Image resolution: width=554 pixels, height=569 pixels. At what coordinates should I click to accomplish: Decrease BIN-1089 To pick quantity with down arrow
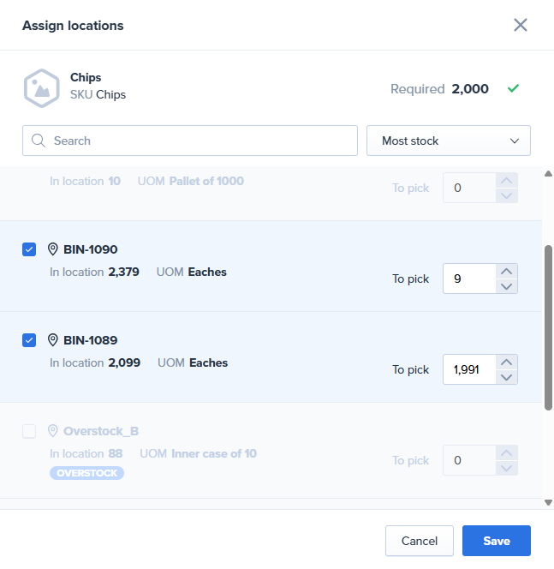[507, 377]
